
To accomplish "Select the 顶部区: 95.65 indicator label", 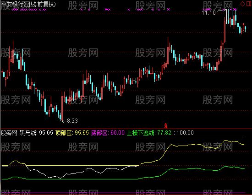I will (72, 133).
